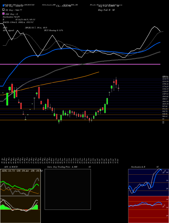This screenshot has height=223, width=169.
Task: Click the last red candlestick on the chart
Action: coord(119,88)
